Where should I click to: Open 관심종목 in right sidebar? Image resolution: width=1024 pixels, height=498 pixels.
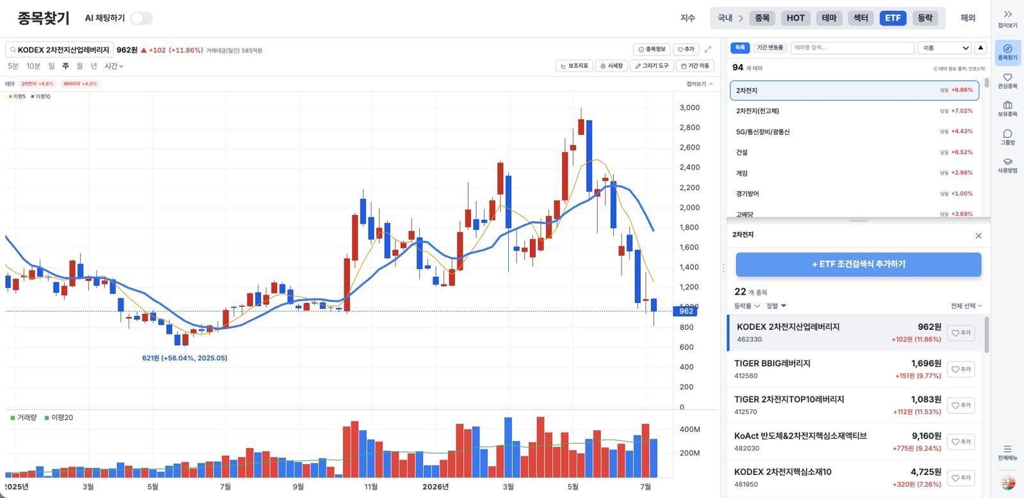pos(1007,81)
